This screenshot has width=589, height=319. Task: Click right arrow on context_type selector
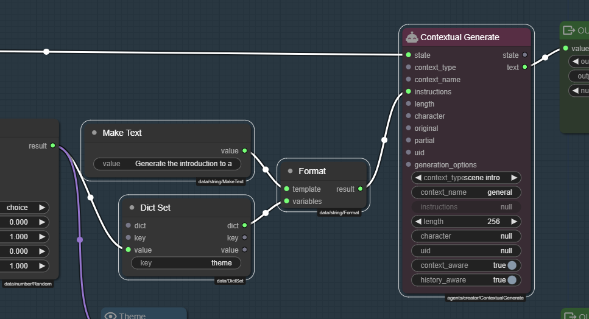pos(514,178)
